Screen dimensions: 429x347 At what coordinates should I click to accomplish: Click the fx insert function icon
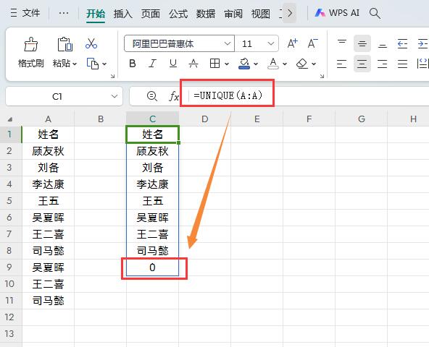(x=173, y=96)
